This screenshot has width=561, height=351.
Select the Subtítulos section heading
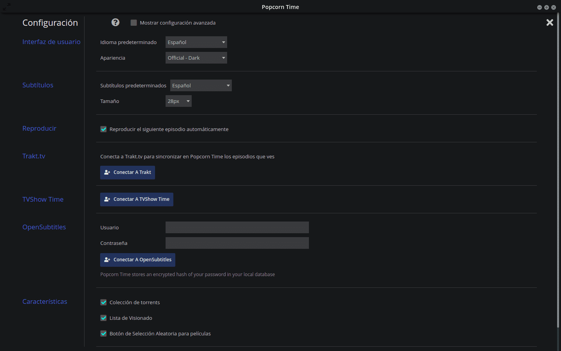pos(38,85)
